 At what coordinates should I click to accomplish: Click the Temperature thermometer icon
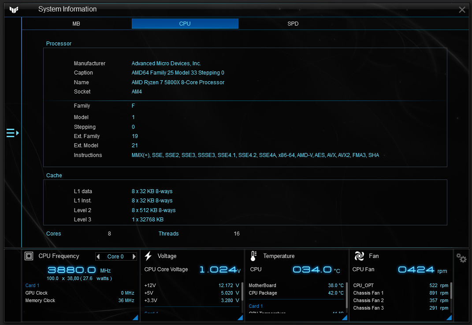coord(253,256)
